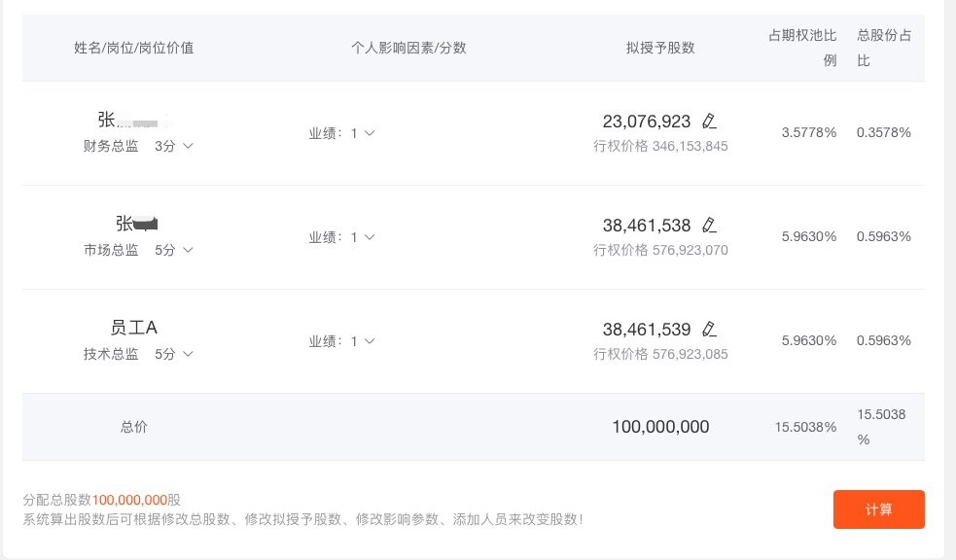The width and height of the screenshot is (956, 560).
Task: Click the 占期权池比例 column header
Action: click(x=802, y=48)
